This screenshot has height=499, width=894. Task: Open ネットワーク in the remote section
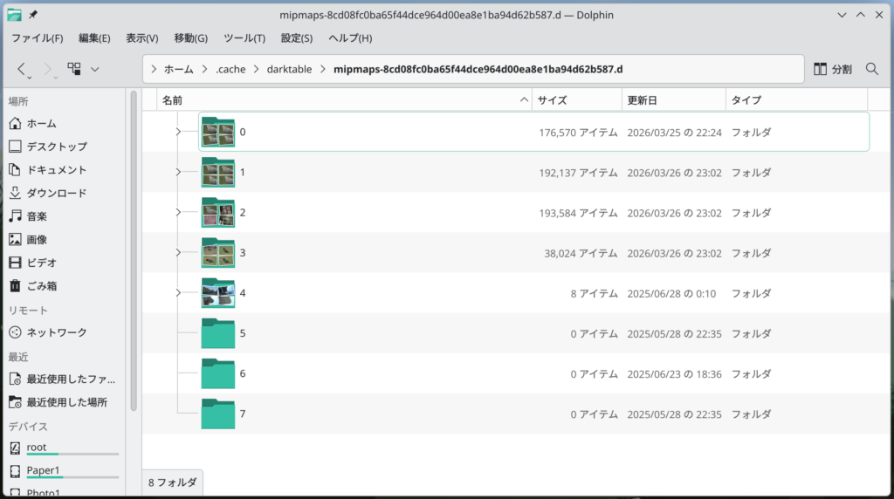point(56,332)
